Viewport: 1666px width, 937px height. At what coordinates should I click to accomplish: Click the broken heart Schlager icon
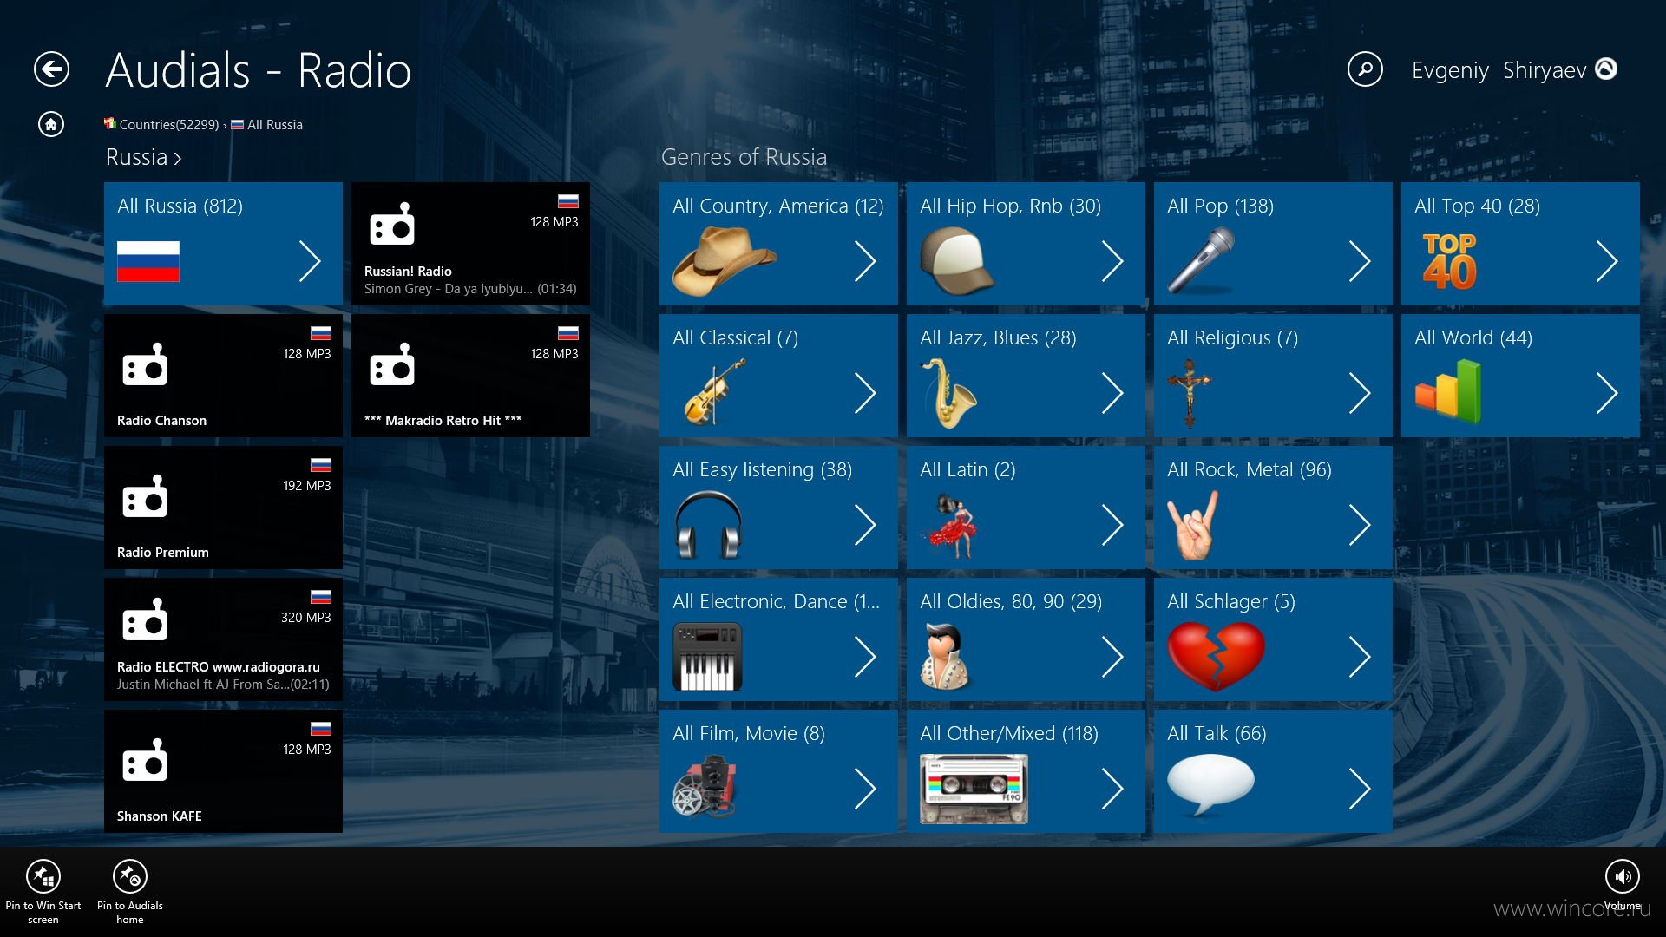tap(1216, 657)
